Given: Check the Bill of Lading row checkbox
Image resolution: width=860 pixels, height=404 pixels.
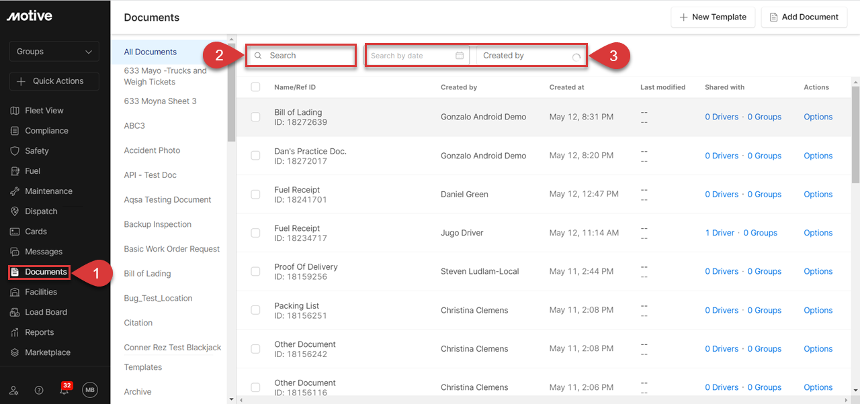Looking at the screenshot, I should (x=255, y=117).
